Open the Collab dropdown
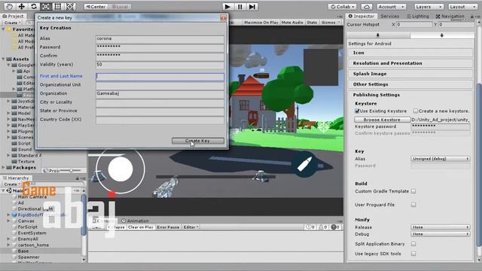The width and height of the screenshot is (482, 271). pos(342,7)
